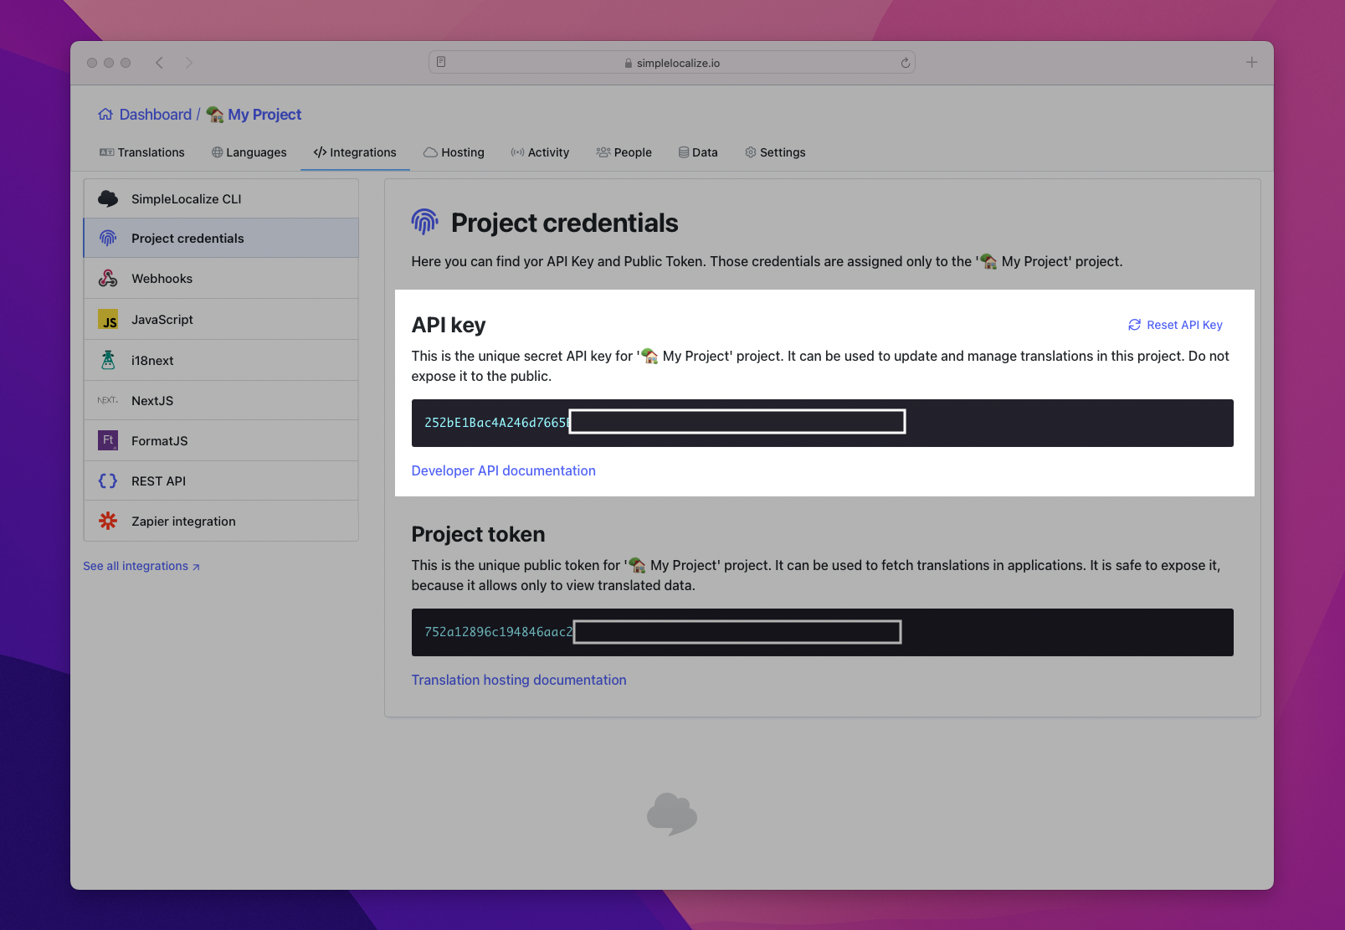Click the Hosting cloud icon
This screenshot has height=930, width=1345.
(430, 152)
